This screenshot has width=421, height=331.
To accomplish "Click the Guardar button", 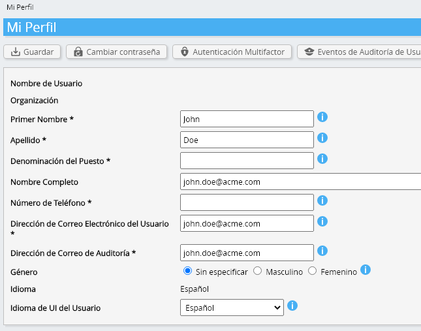I will coord(32,52).
